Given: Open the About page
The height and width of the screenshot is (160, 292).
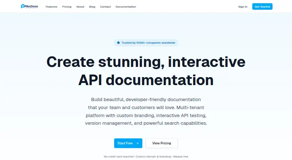Looking at the screenshot, I should [x=80, y=7].
